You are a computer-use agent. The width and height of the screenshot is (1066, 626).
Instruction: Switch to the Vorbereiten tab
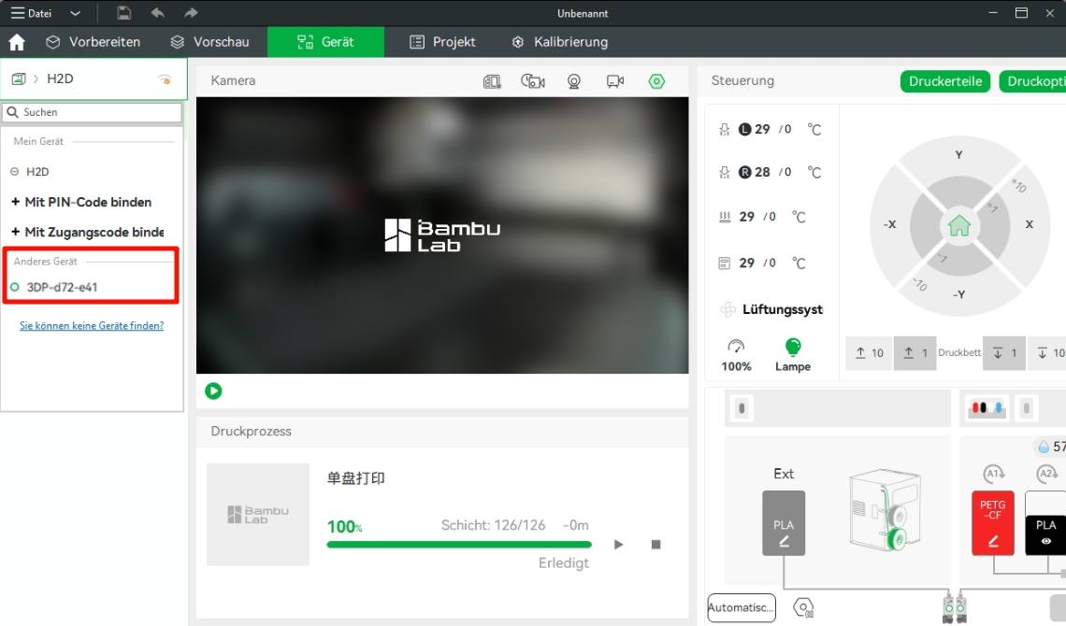tap(94, 42)
